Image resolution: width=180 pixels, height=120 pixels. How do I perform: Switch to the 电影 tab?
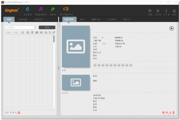pos(9,19)
